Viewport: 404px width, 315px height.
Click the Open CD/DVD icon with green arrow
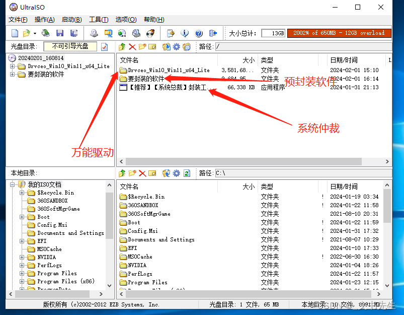pos(46,33)
